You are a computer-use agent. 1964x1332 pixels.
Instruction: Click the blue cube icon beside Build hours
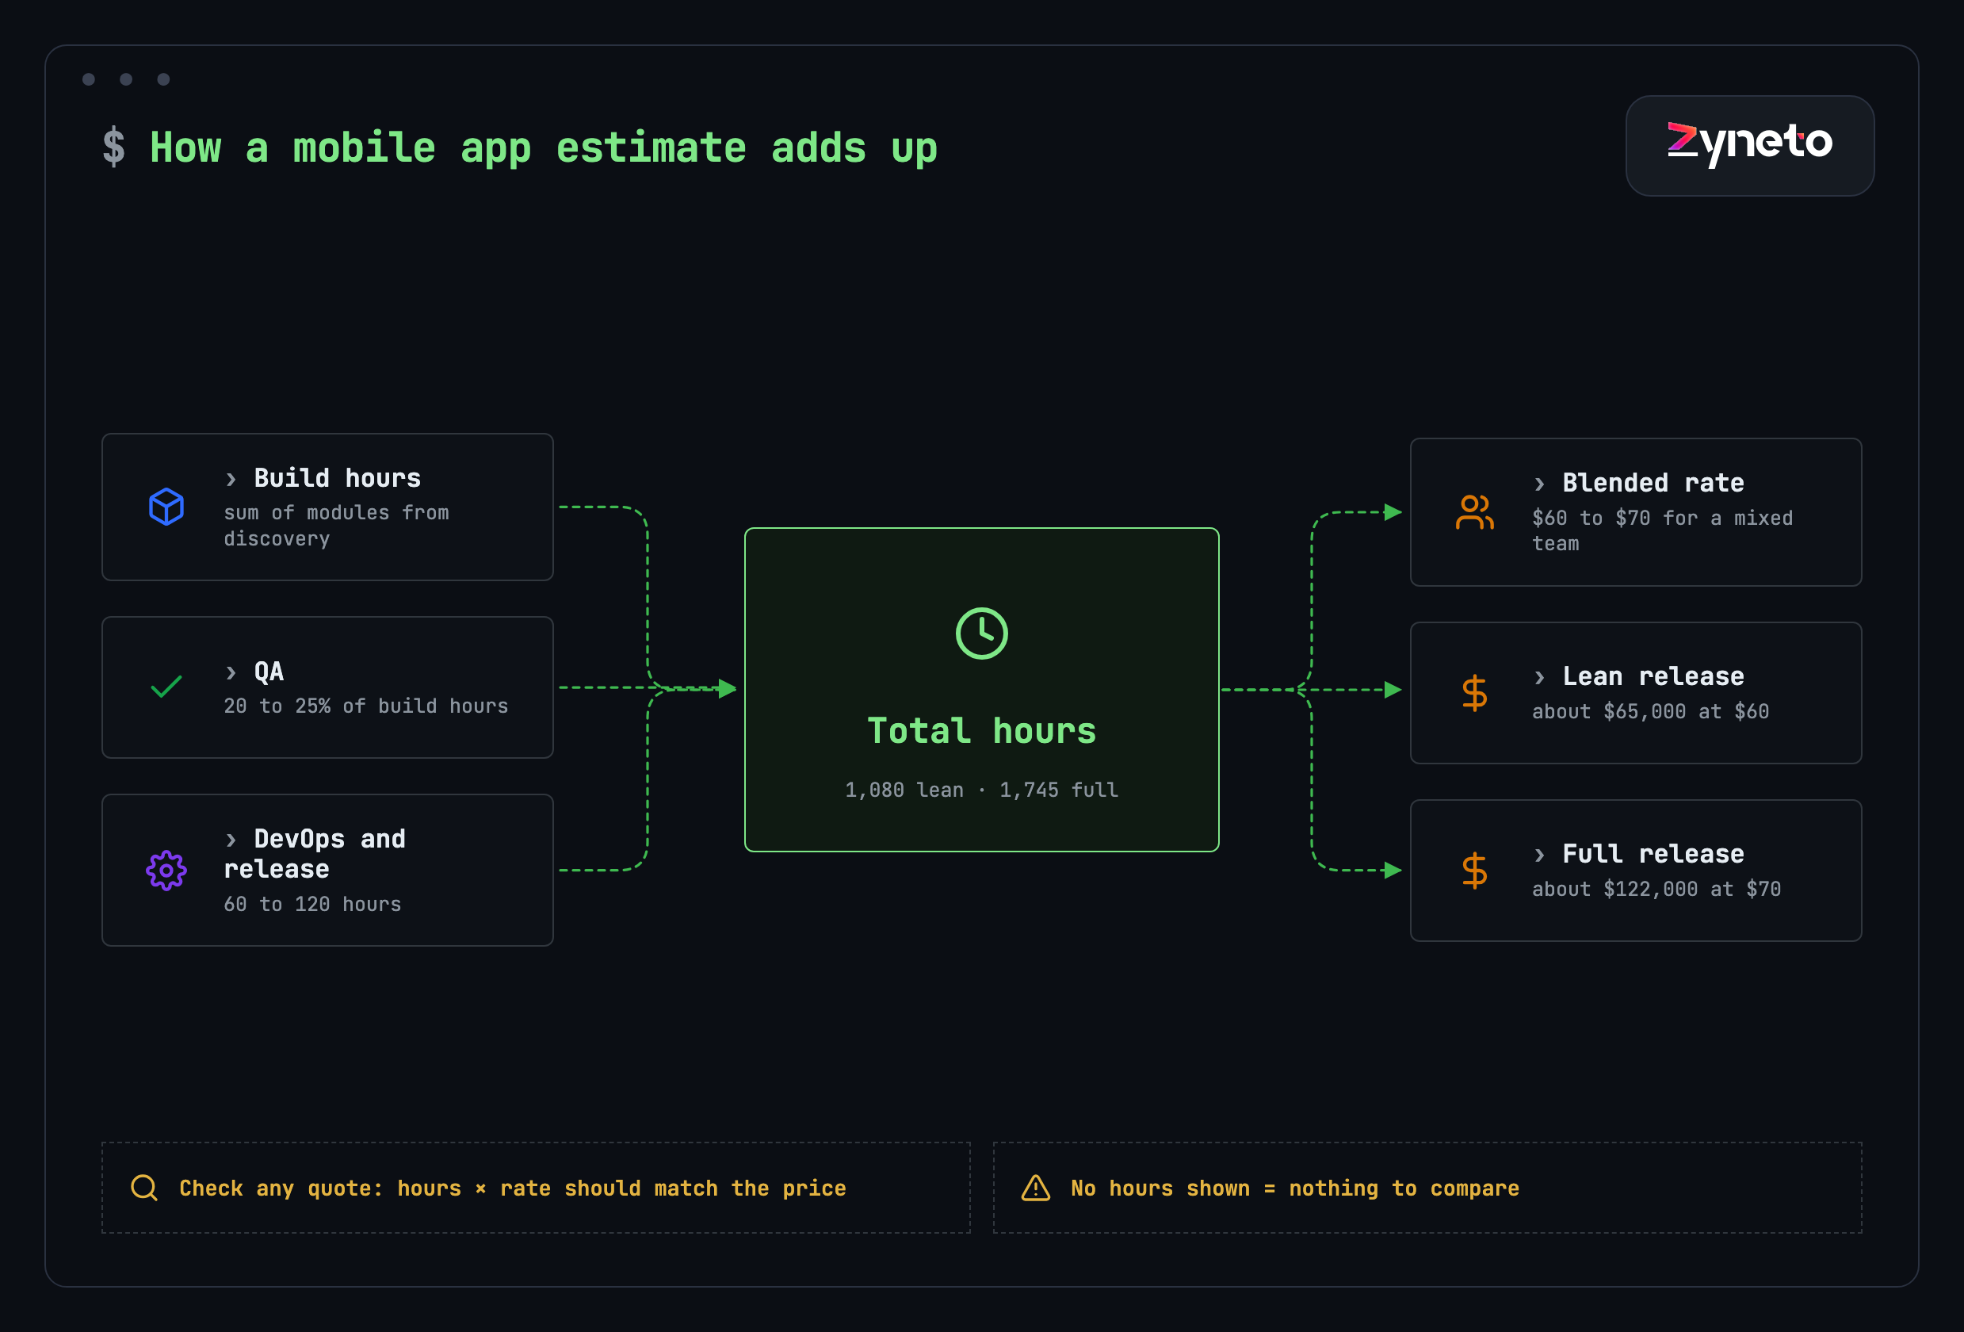pyautogui.click(x=166, y=507)
